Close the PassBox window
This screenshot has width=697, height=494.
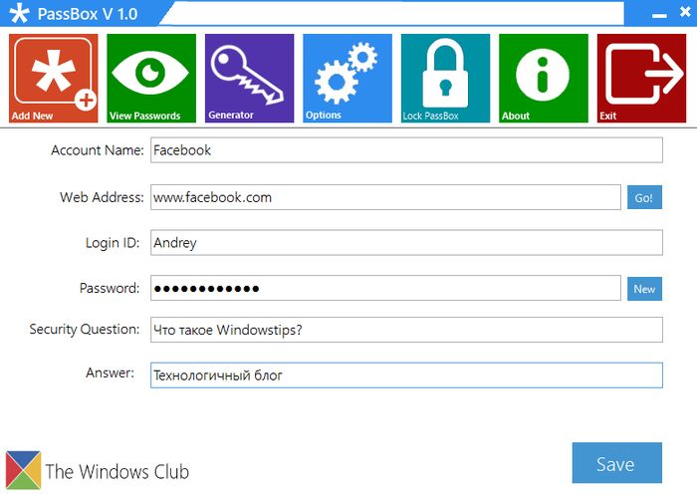point(683,16)
